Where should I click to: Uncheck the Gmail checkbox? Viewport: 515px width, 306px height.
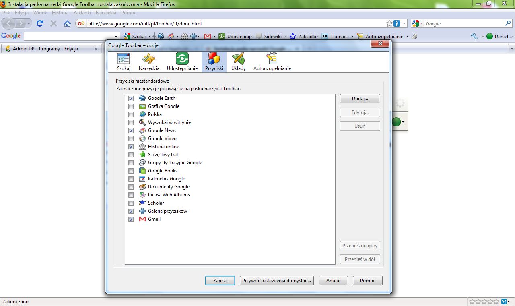(x=131, y=219)
